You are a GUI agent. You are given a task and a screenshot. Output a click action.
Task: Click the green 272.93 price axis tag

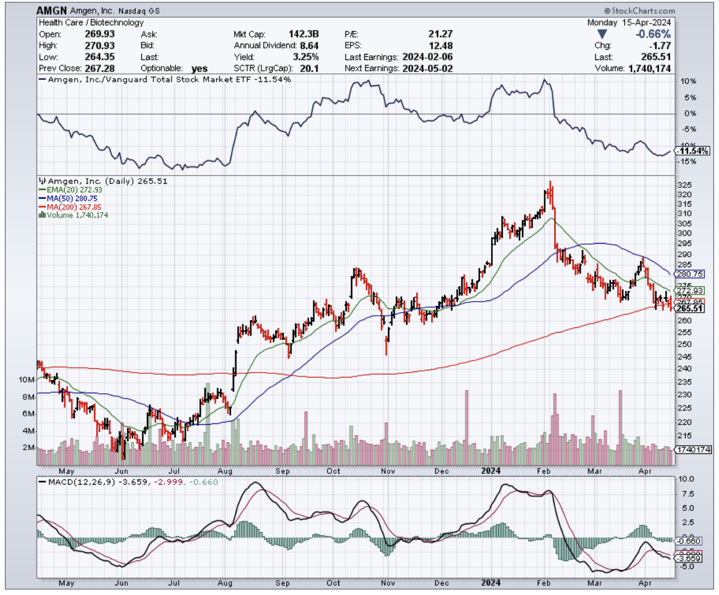pos(692,291)
